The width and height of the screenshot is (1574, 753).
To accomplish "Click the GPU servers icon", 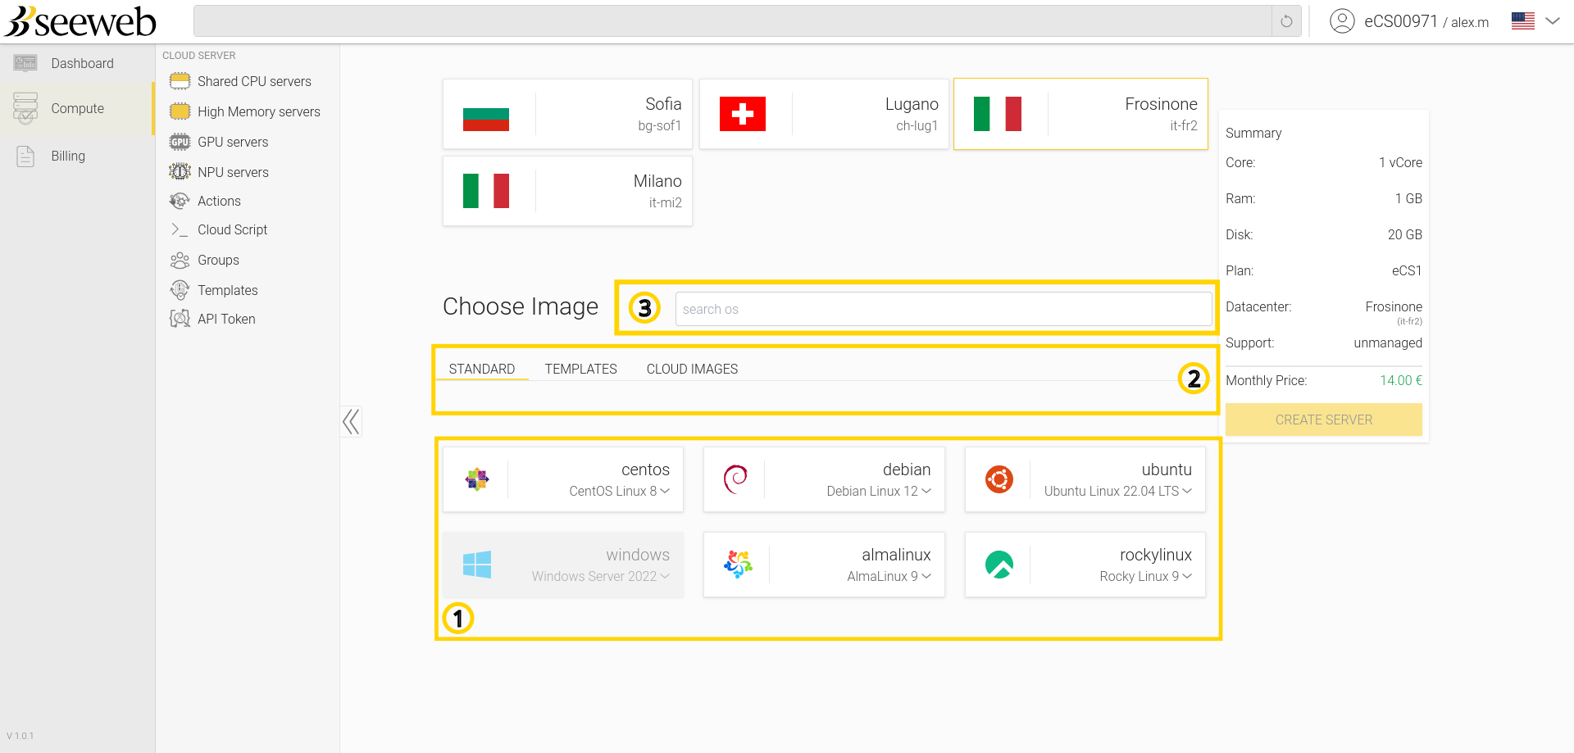I will 180,142.
